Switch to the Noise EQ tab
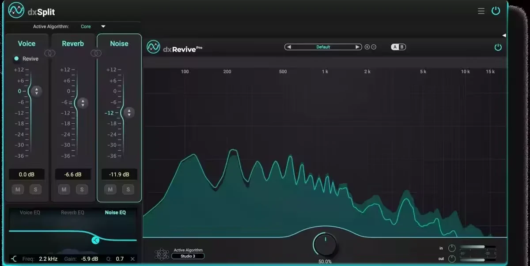 115,212
